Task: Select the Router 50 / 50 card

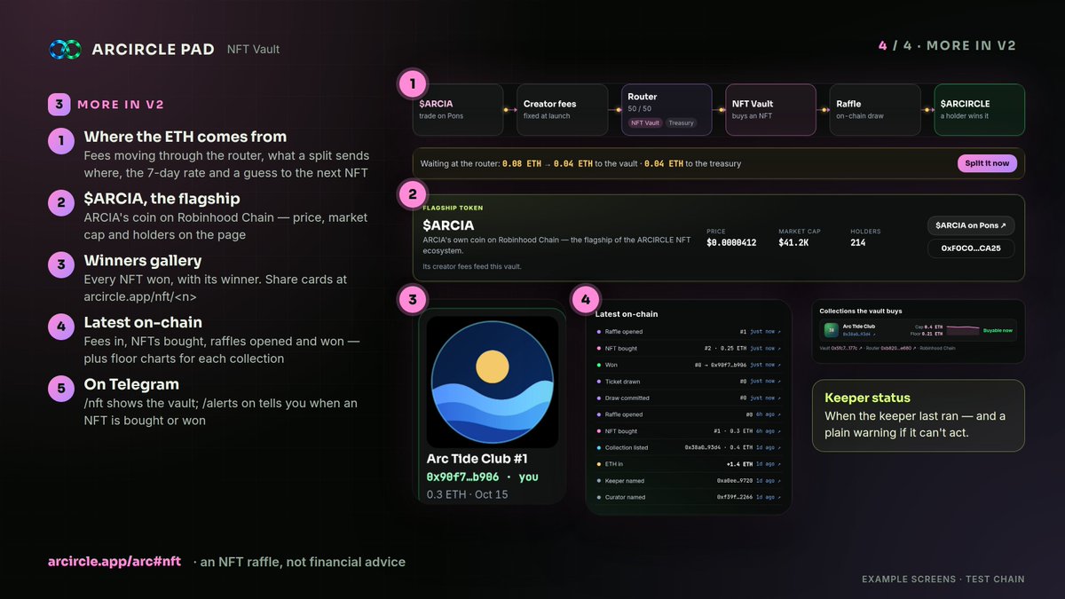Action: point(667,109)
